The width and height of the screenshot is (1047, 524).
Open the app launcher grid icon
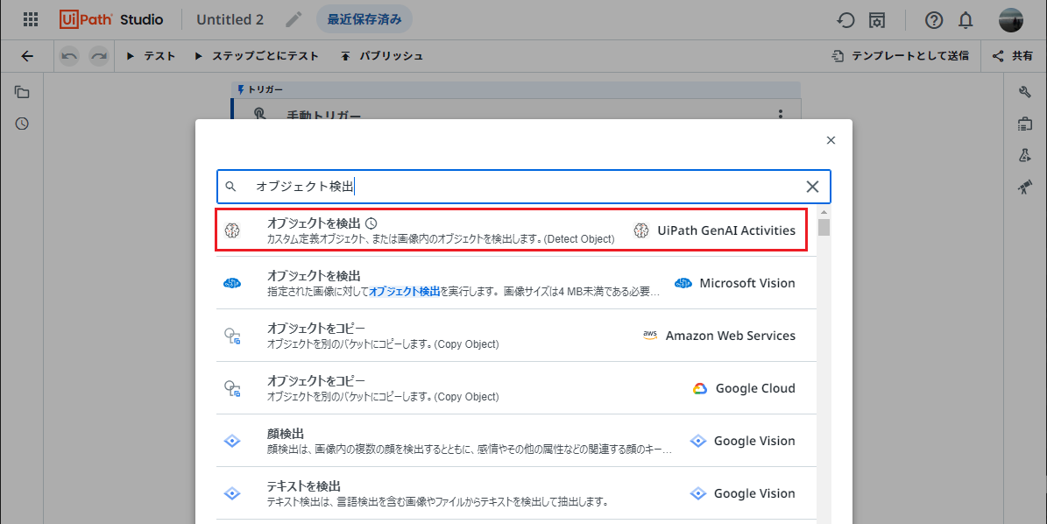click(x=31, y=19)
